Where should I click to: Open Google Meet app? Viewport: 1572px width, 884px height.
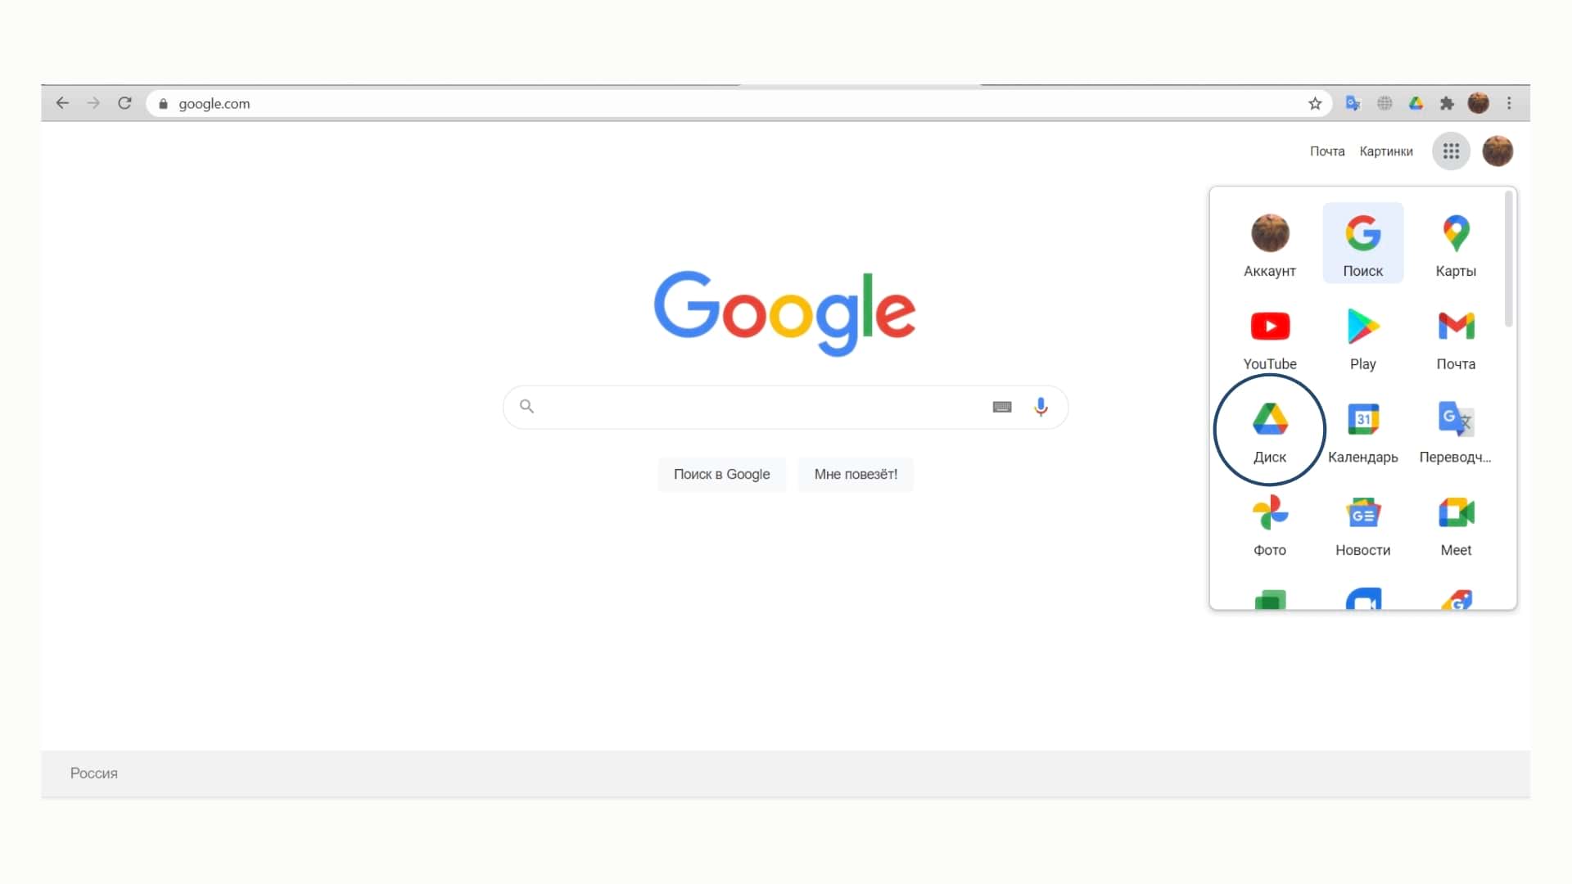(x=1456, y=524)
